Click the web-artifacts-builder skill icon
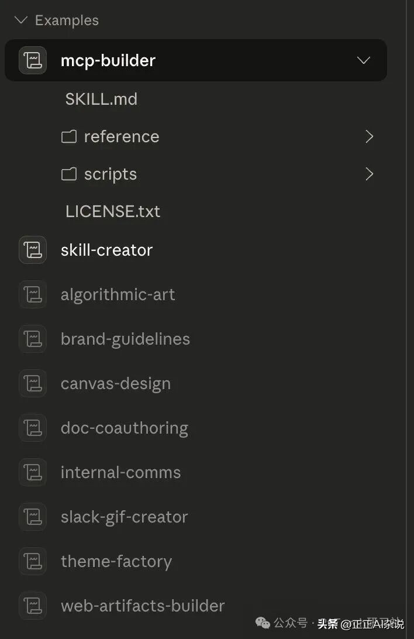The image size is (414, 639). 33,606
